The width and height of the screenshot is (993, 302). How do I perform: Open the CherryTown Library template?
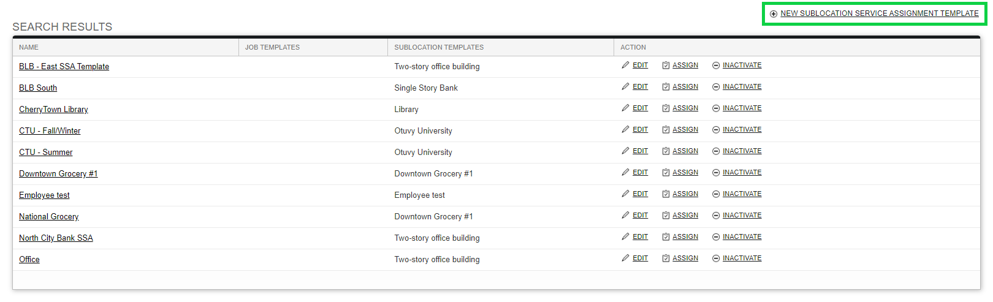53,109
